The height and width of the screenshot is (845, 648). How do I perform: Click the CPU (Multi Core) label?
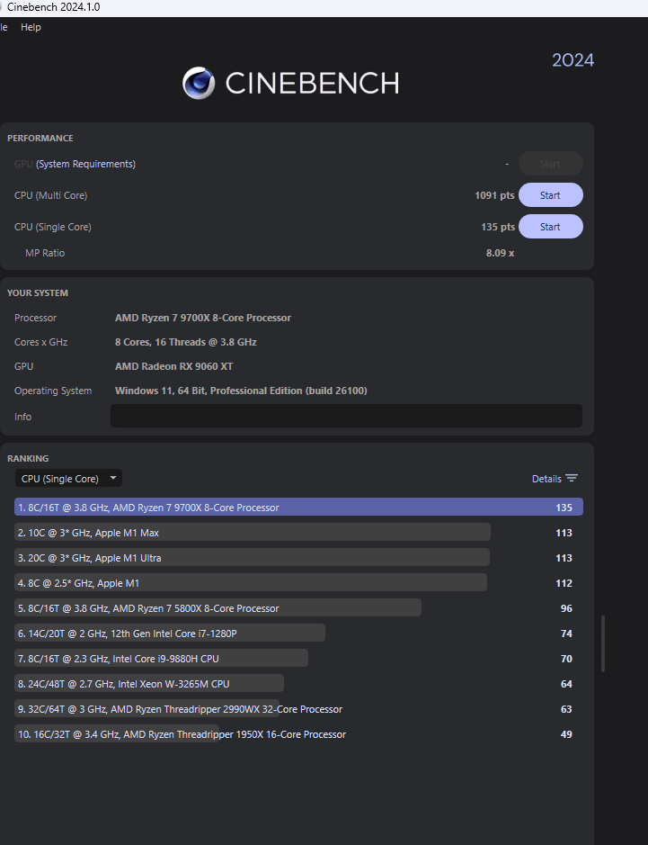point(50,195)
